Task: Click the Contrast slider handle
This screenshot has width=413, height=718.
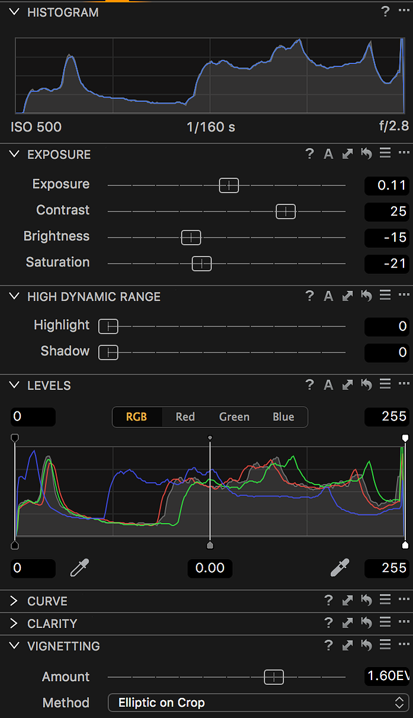Action: pos(286,211)
